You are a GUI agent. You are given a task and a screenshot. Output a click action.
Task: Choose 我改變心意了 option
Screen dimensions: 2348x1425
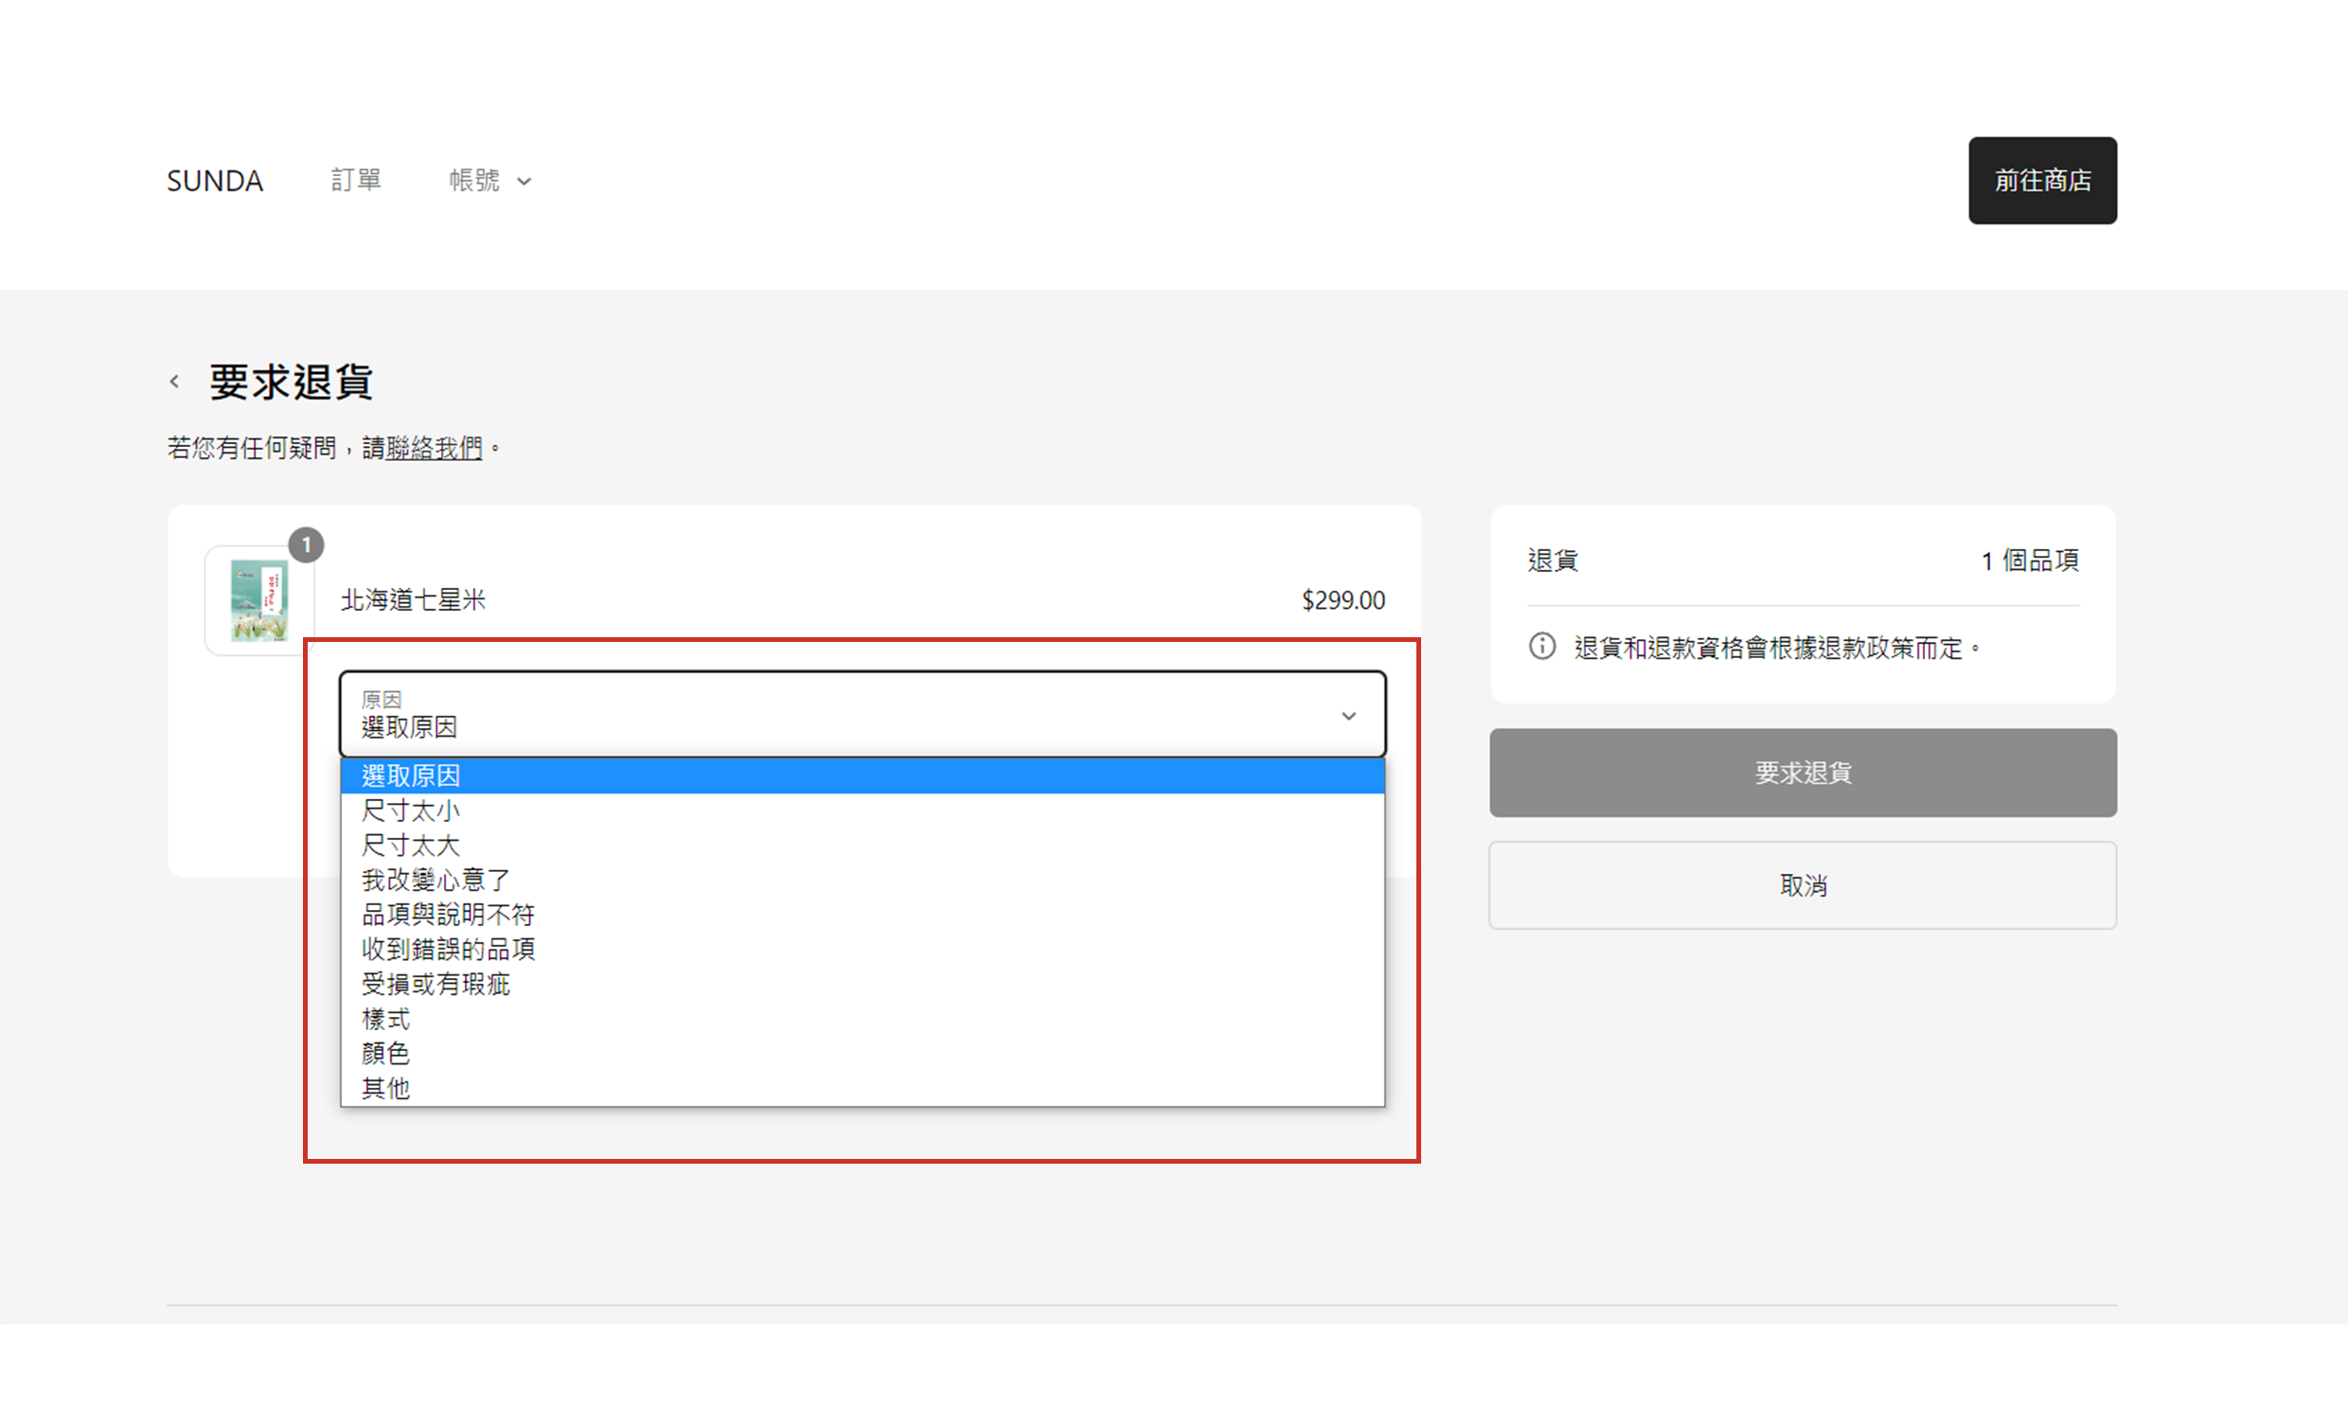436,880
